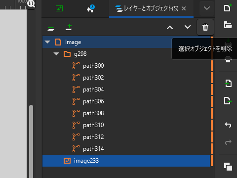This screenshot has width=237, height=178.
Task: Select path302 in object list
Action: click(x=126, y=78)
